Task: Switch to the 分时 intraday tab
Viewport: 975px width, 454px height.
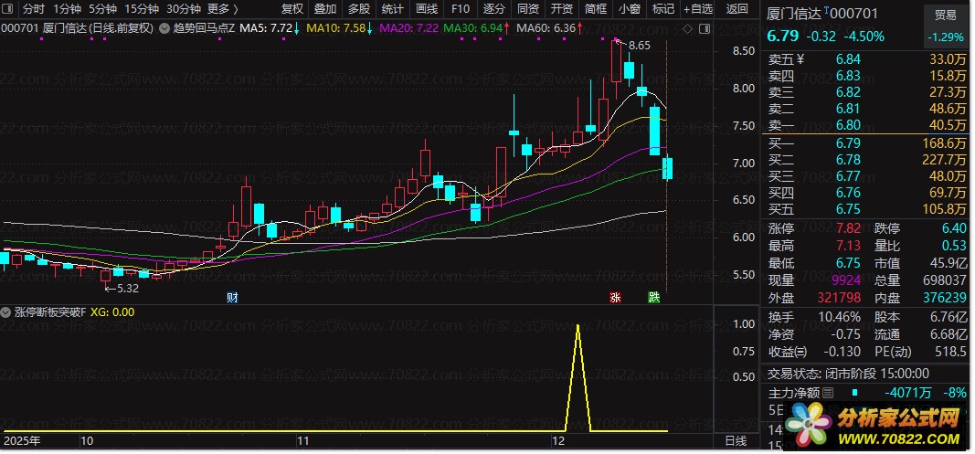Action: (34, 9)
